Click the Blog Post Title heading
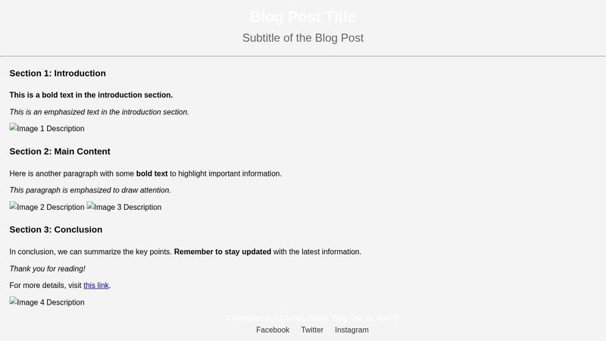This screenshot has height=341, width=606. coord(303,17)
